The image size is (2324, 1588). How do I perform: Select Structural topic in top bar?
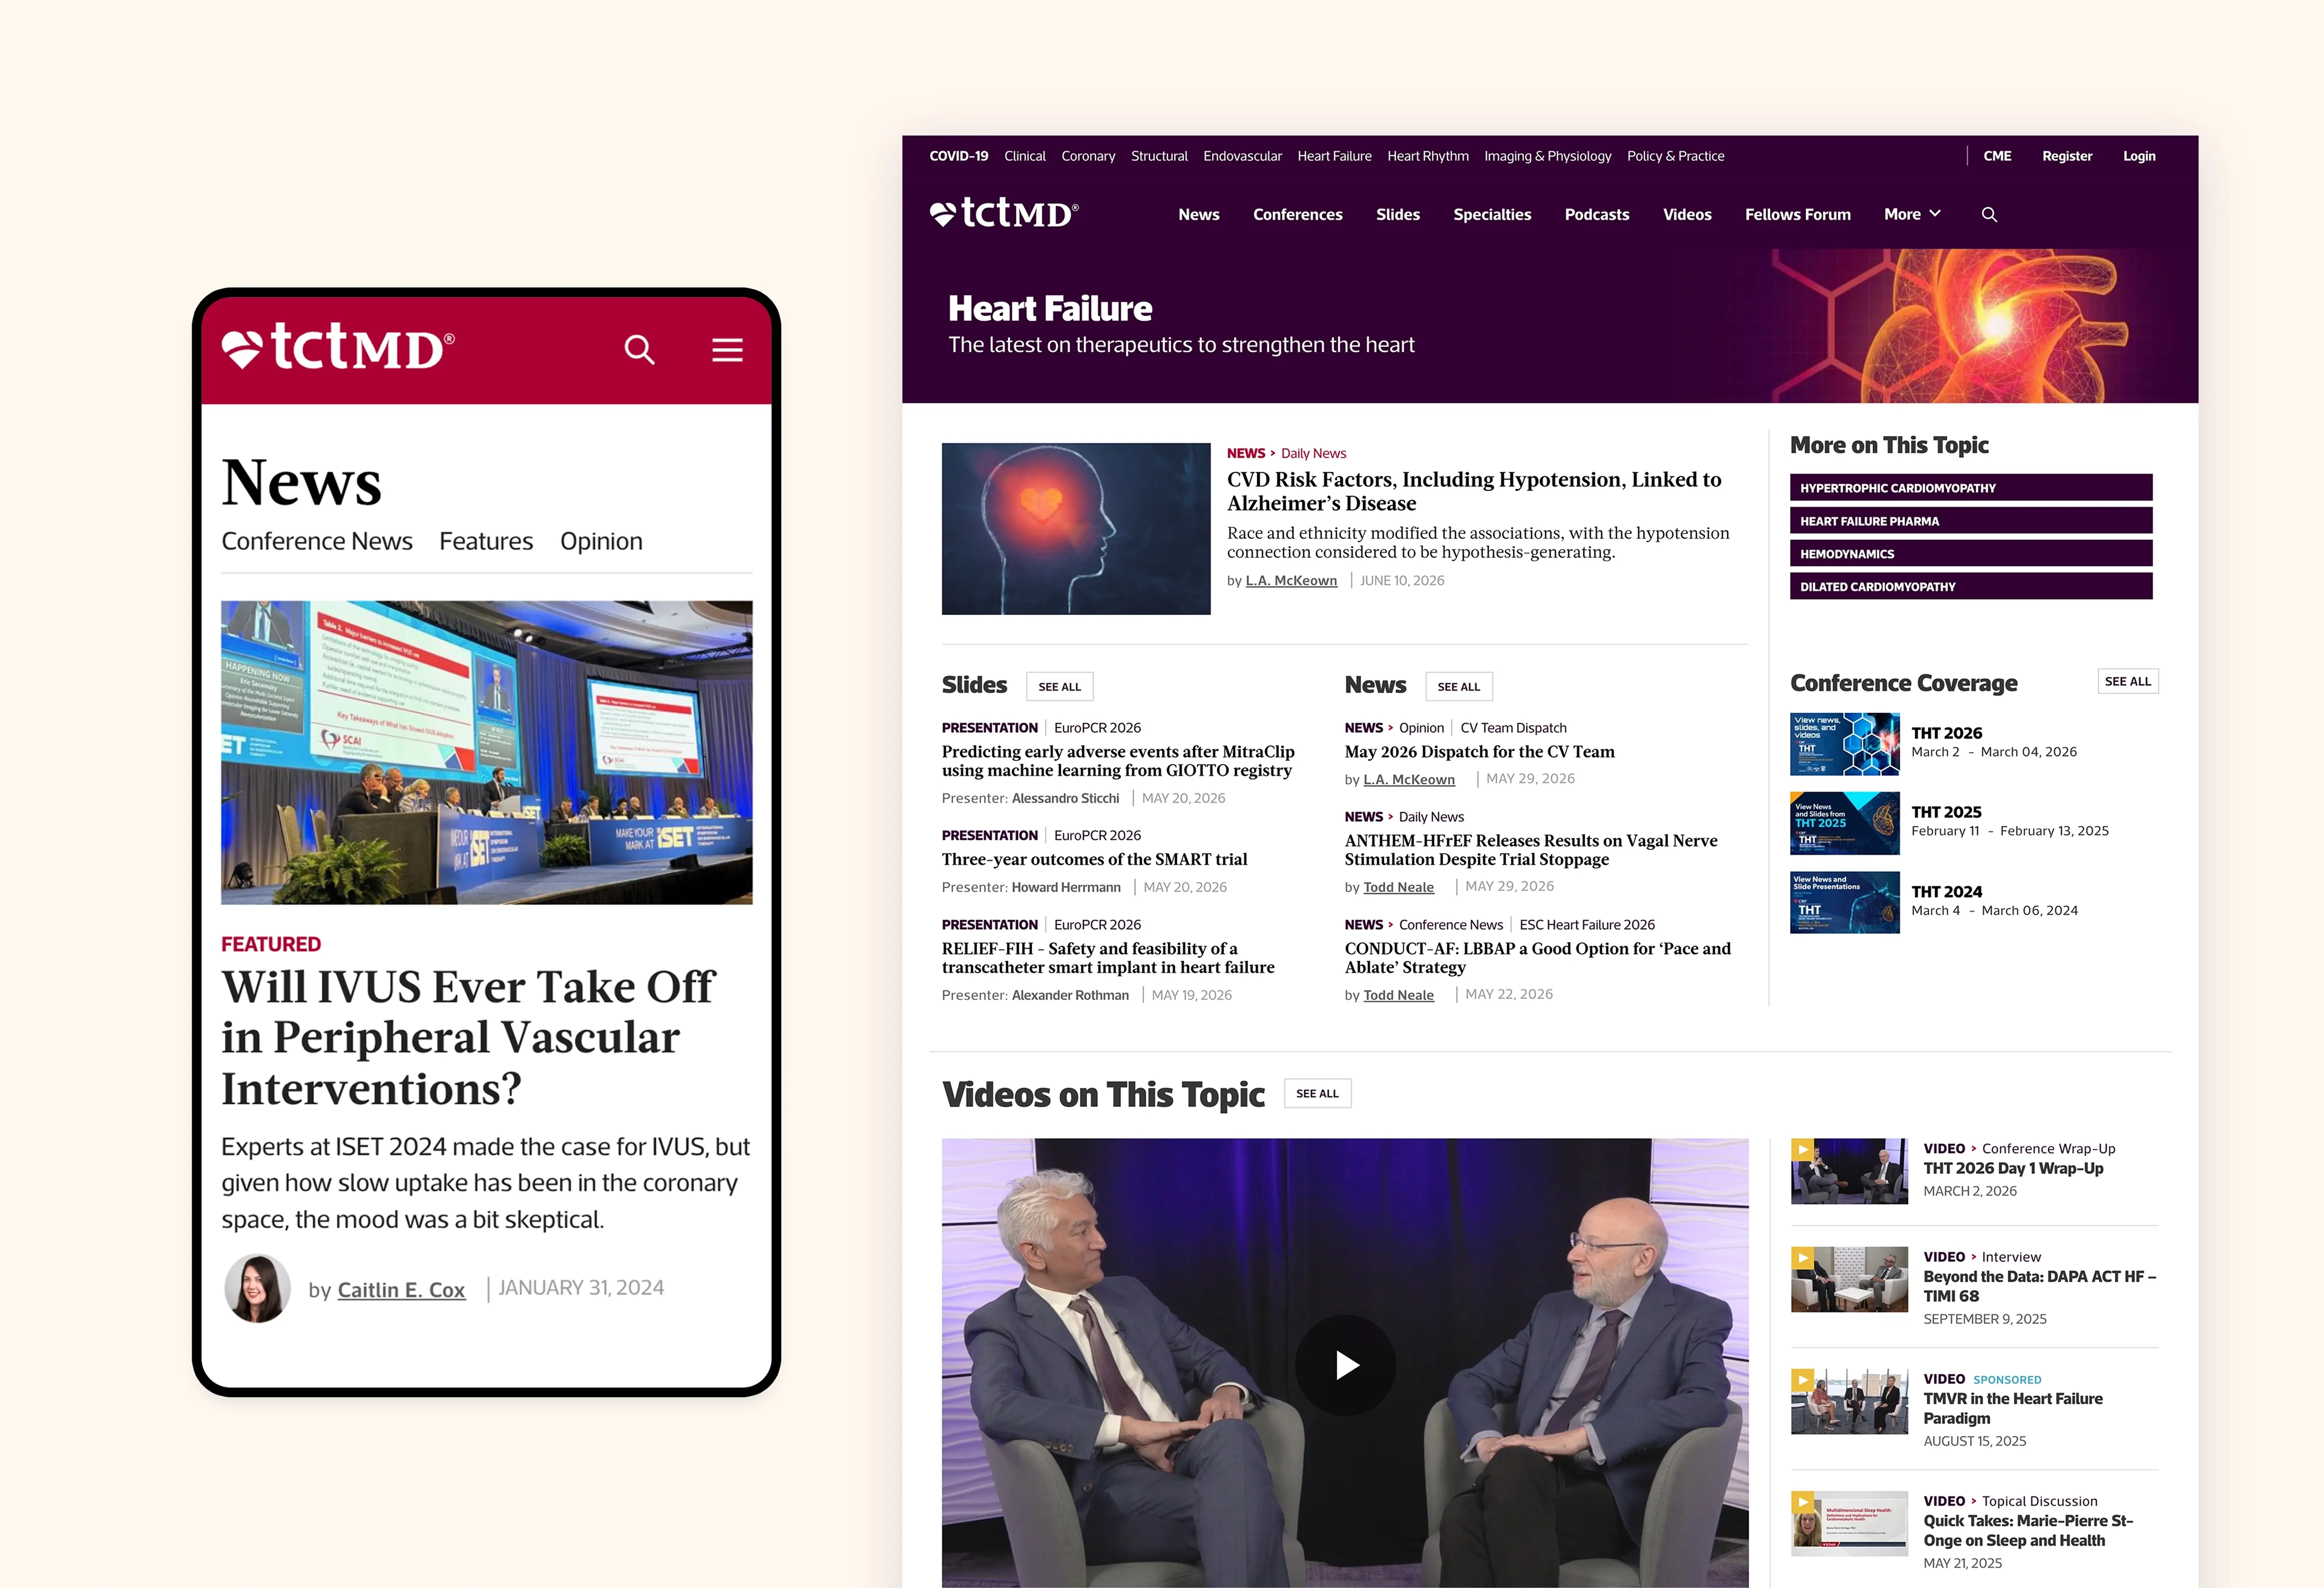point(1159,156)
